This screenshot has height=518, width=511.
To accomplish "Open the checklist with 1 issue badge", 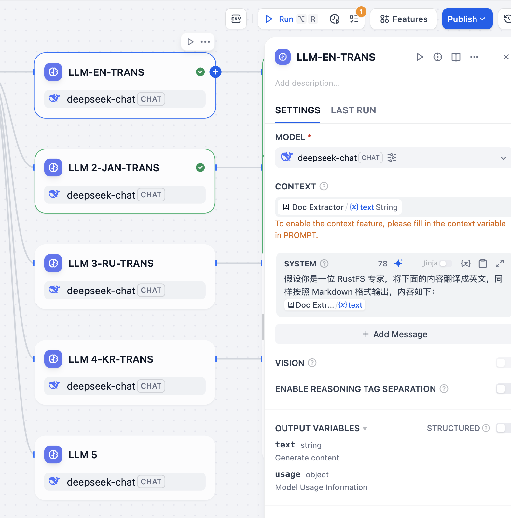I will (354, 19).
